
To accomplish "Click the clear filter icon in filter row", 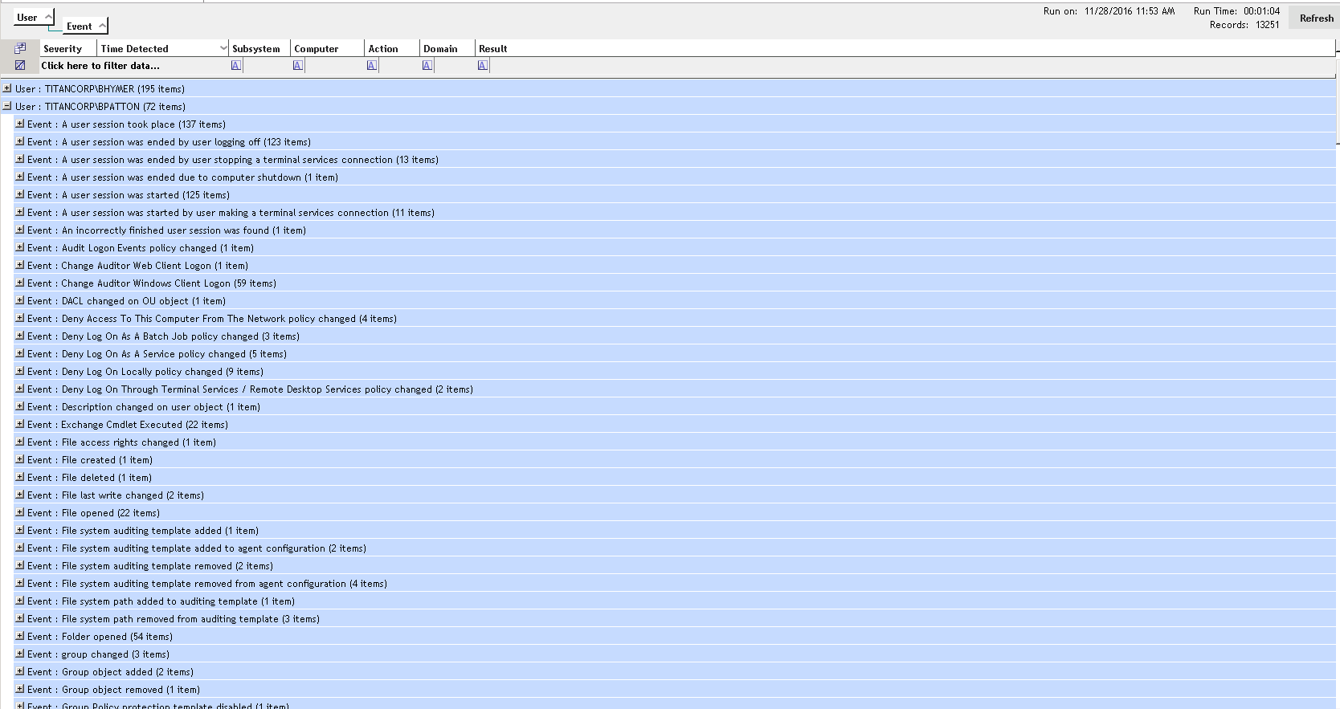I will click(x=20, y=66).
